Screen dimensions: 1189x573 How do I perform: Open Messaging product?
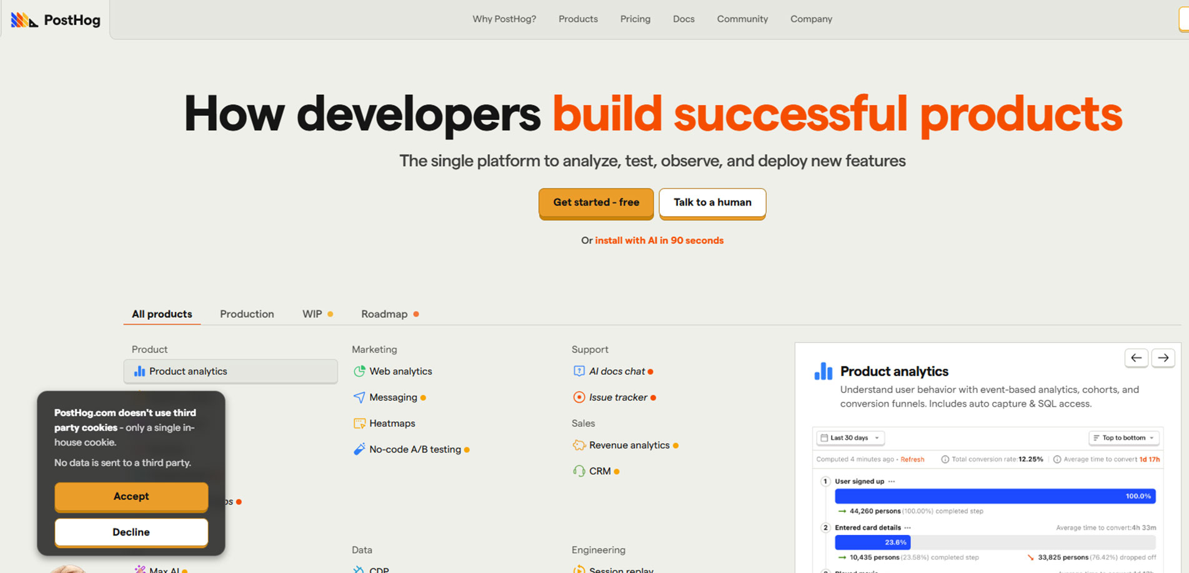[393, 397]
